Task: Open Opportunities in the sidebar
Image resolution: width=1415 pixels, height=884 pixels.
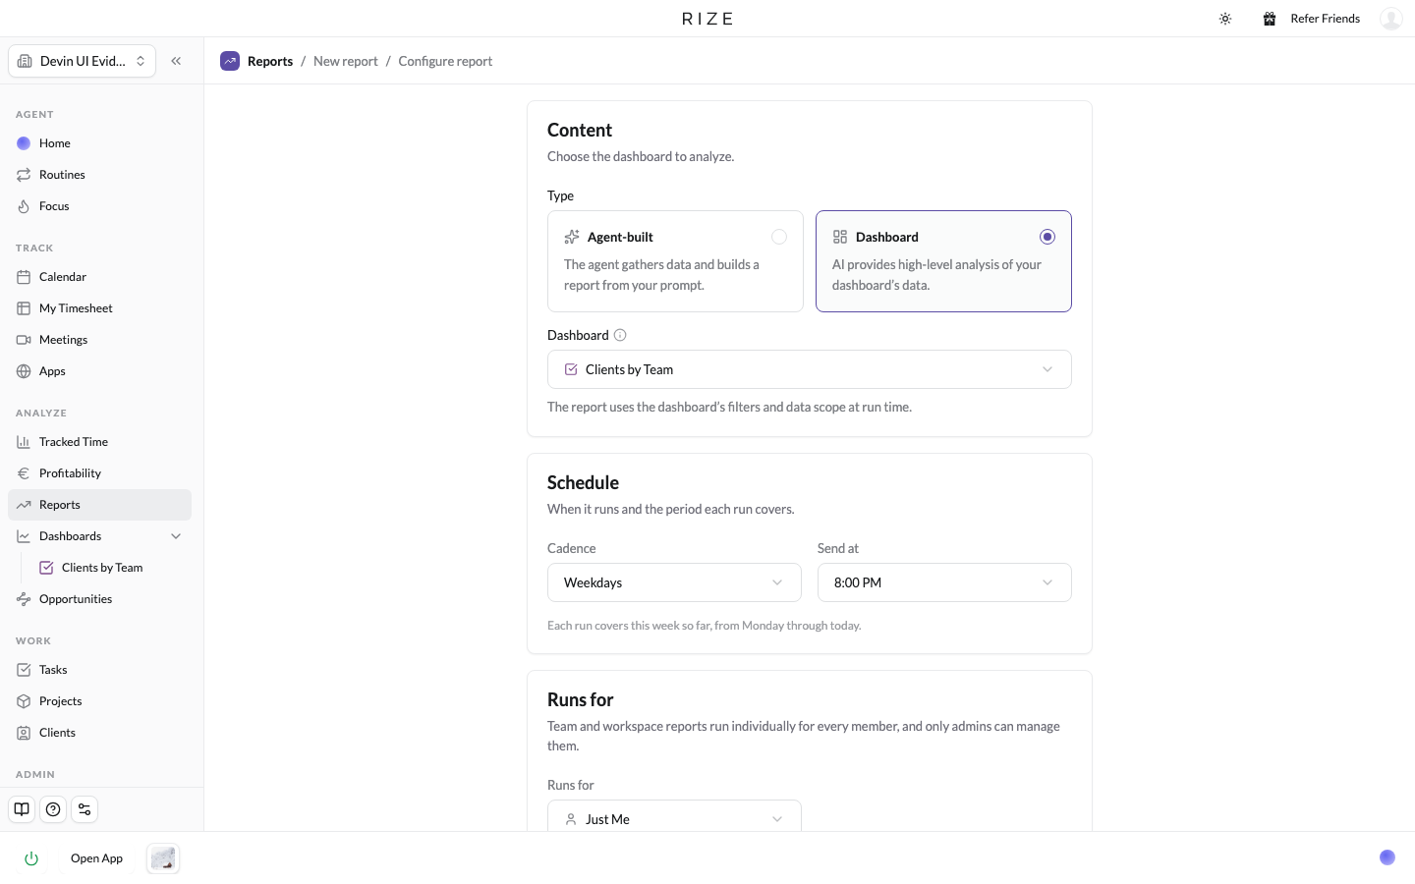Action: pyautogui.click(x=99, y=599)
